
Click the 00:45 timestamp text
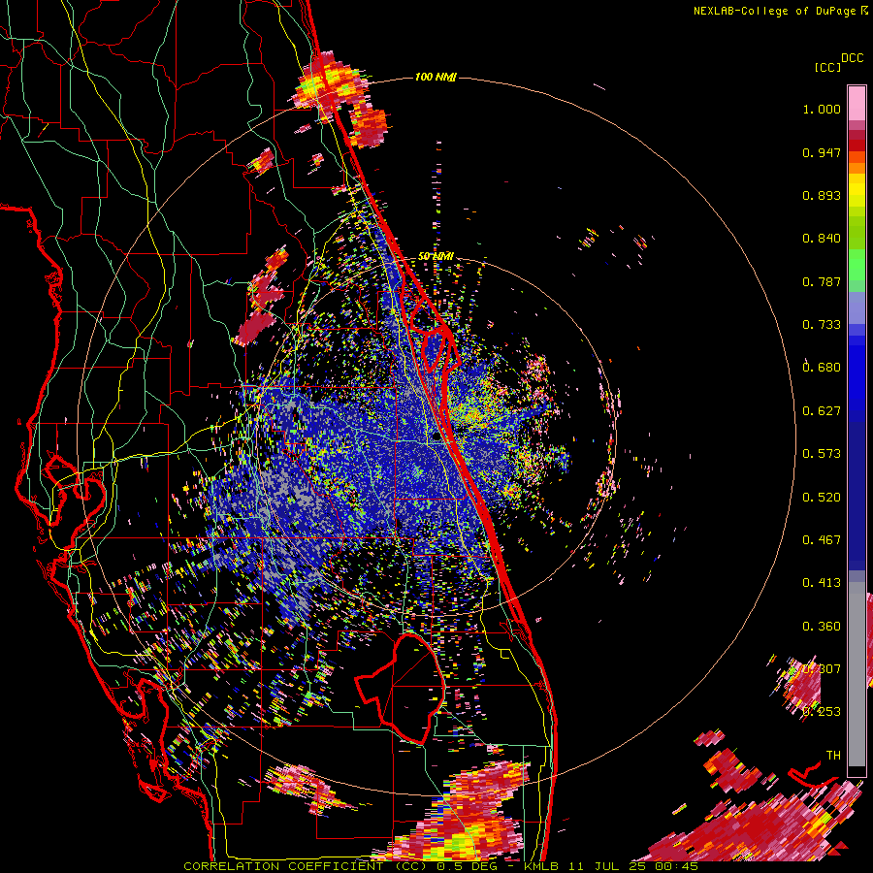point(677,866)
